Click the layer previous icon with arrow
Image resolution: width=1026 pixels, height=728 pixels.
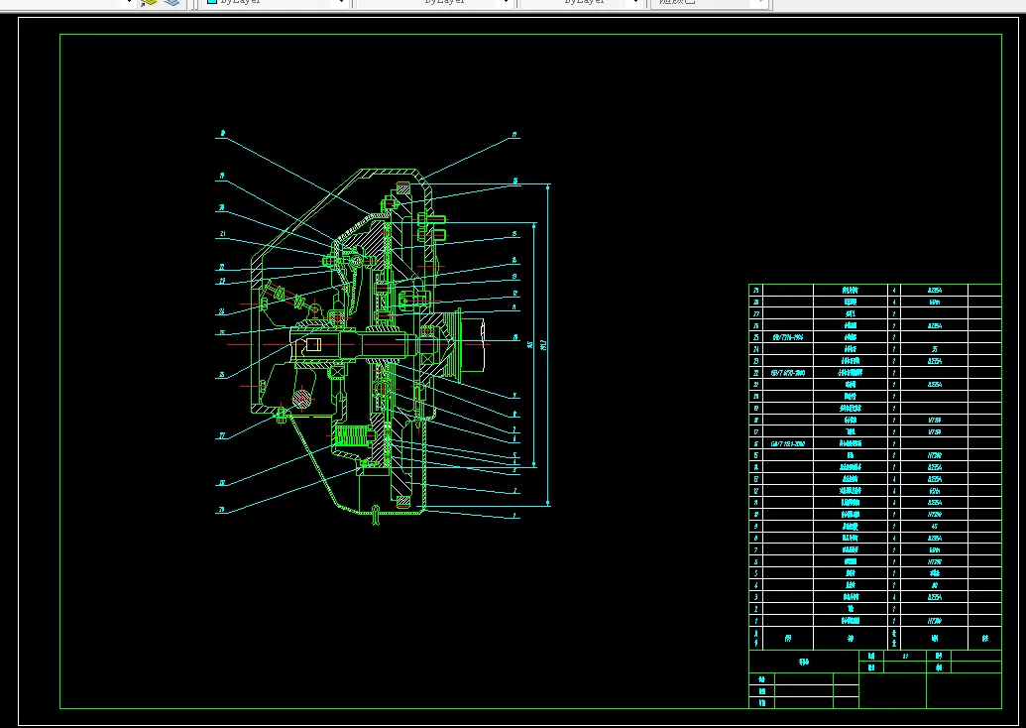149,3
